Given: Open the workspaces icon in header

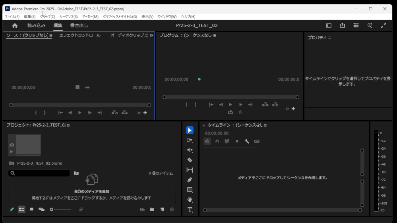Looking at the screenshot, I should [x=329, y=25].
